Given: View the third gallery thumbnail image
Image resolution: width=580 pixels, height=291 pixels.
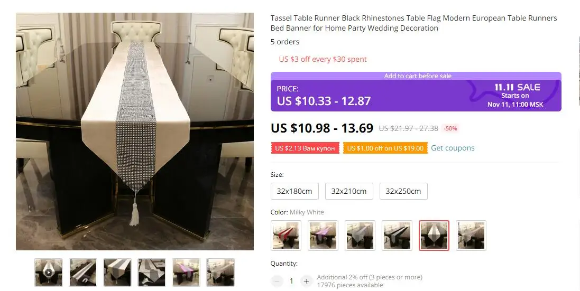Looking at the screenshot, I should 117,273.
